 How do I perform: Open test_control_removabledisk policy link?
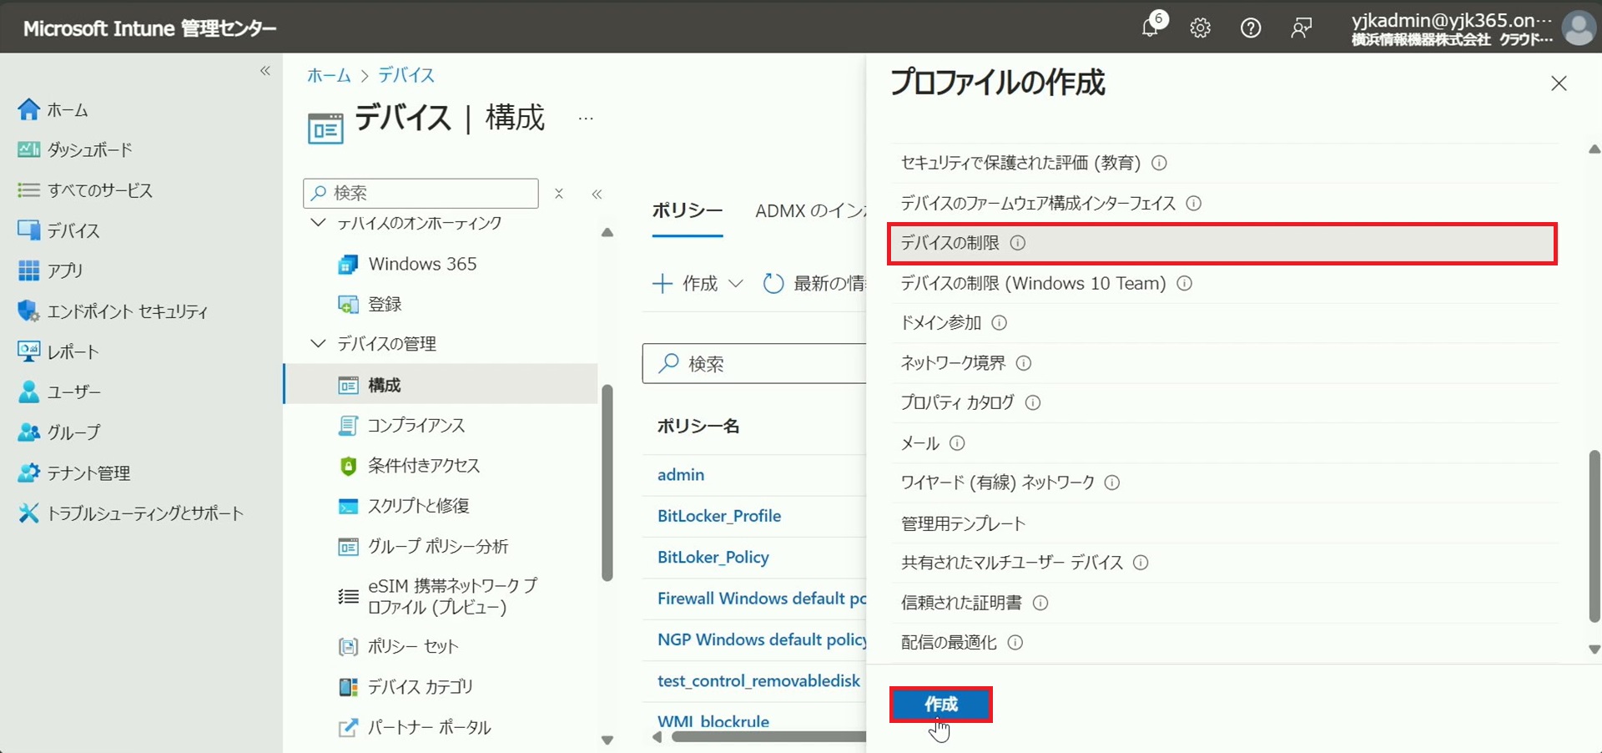pyautogui.click(x=758, y=680)
